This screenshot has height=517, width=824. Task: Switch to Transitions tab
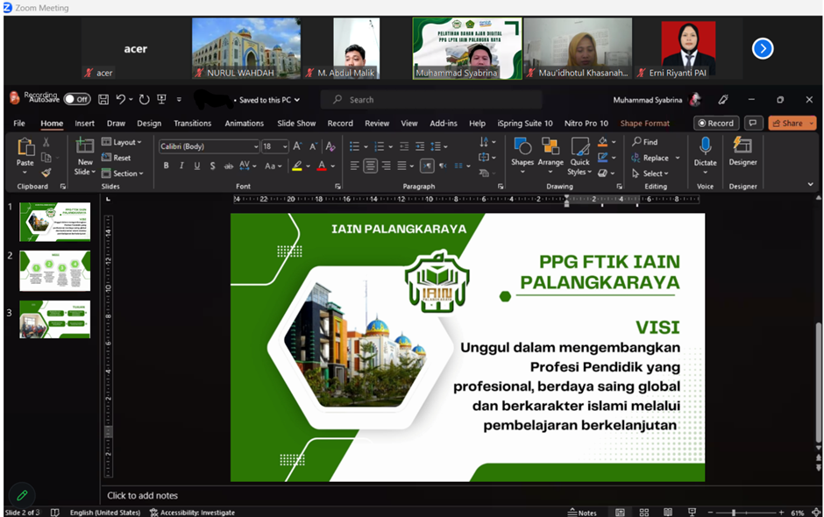tap(192, 124)
